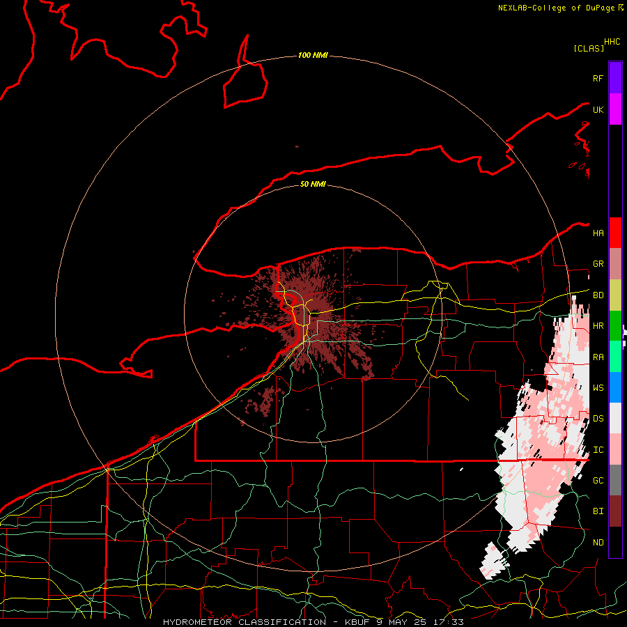Image resolution: width=627 pixels, height=627 pixels.
Task: Click the ND legend label
Action: point(598,543)
